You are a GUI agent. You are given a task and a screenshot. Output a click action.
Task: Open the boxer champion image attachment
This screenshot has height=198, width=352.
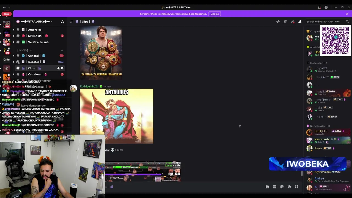(x=101, y=53)
